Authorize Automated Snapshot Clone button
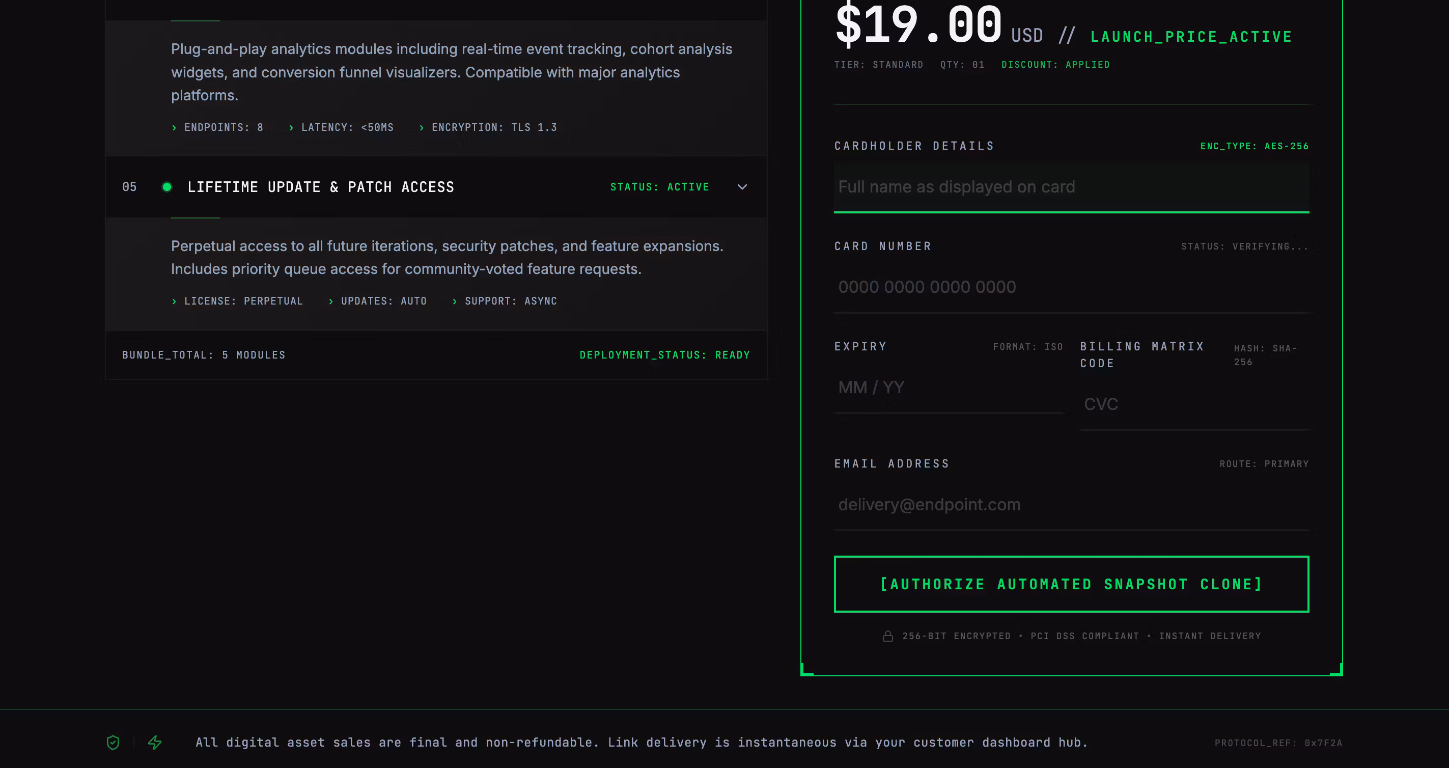Viewport: 1449px width, 768px height. point(1071,584)
